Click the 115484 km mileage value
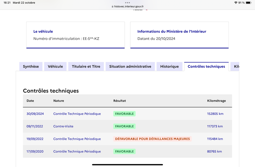255x167 pixels. [215, 139]
